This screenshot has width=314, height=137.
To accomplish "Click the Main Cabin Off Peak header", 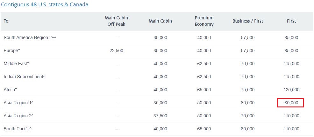I will 116,21.
